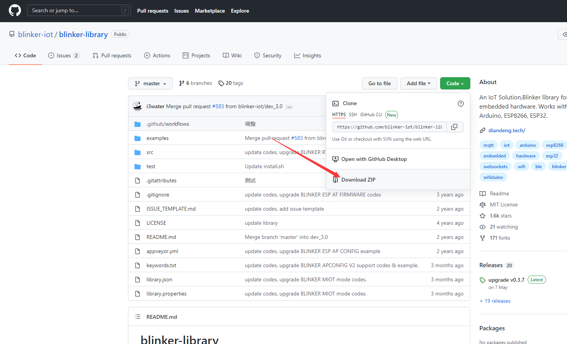
Task: Open Explore in top navigation
Action: pos(240,11)
